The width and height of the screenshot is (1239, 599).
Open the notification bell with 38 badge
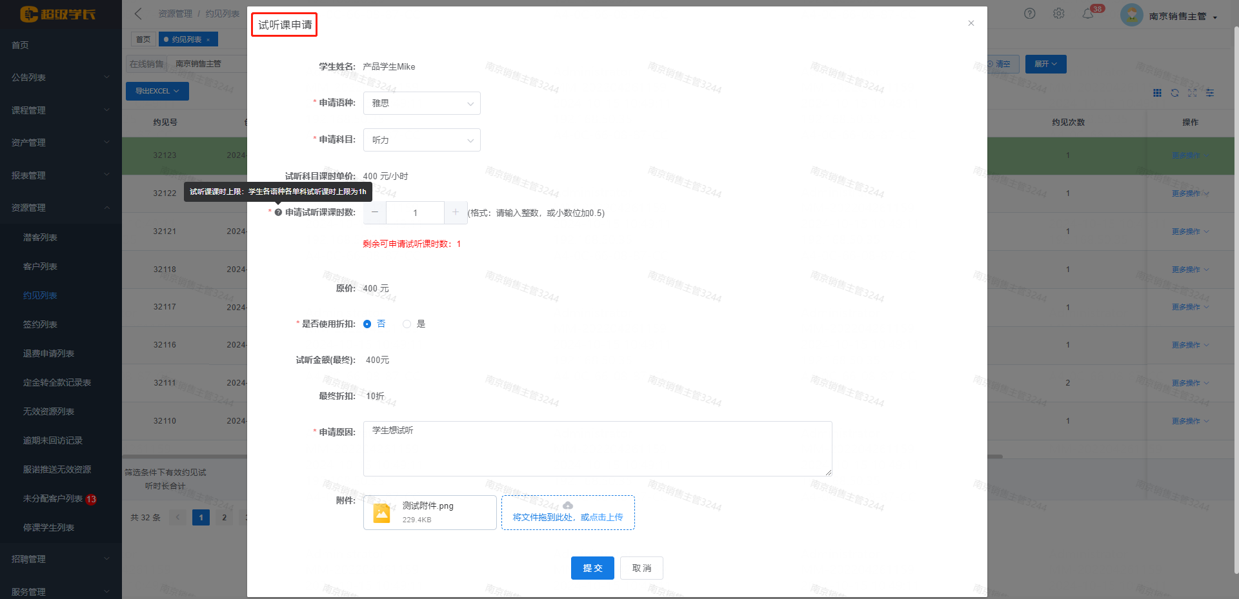(1088, 14)
